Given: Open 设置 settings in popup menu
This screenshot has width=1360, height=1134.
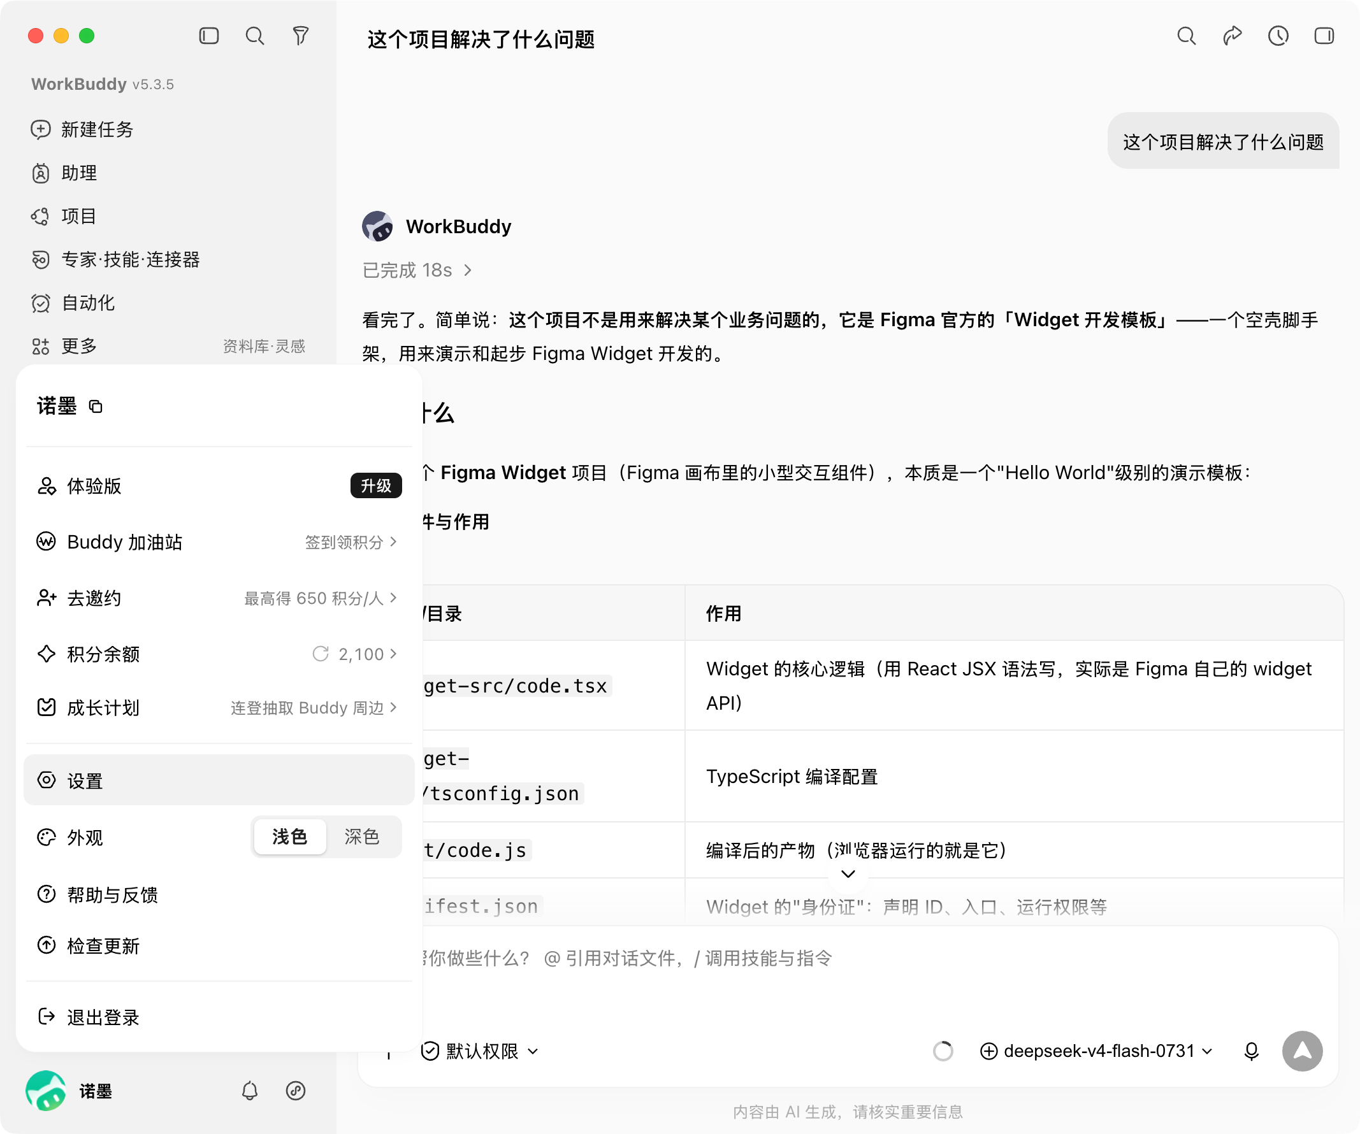Looking at the screenshot, I should [x=219, y=780].
